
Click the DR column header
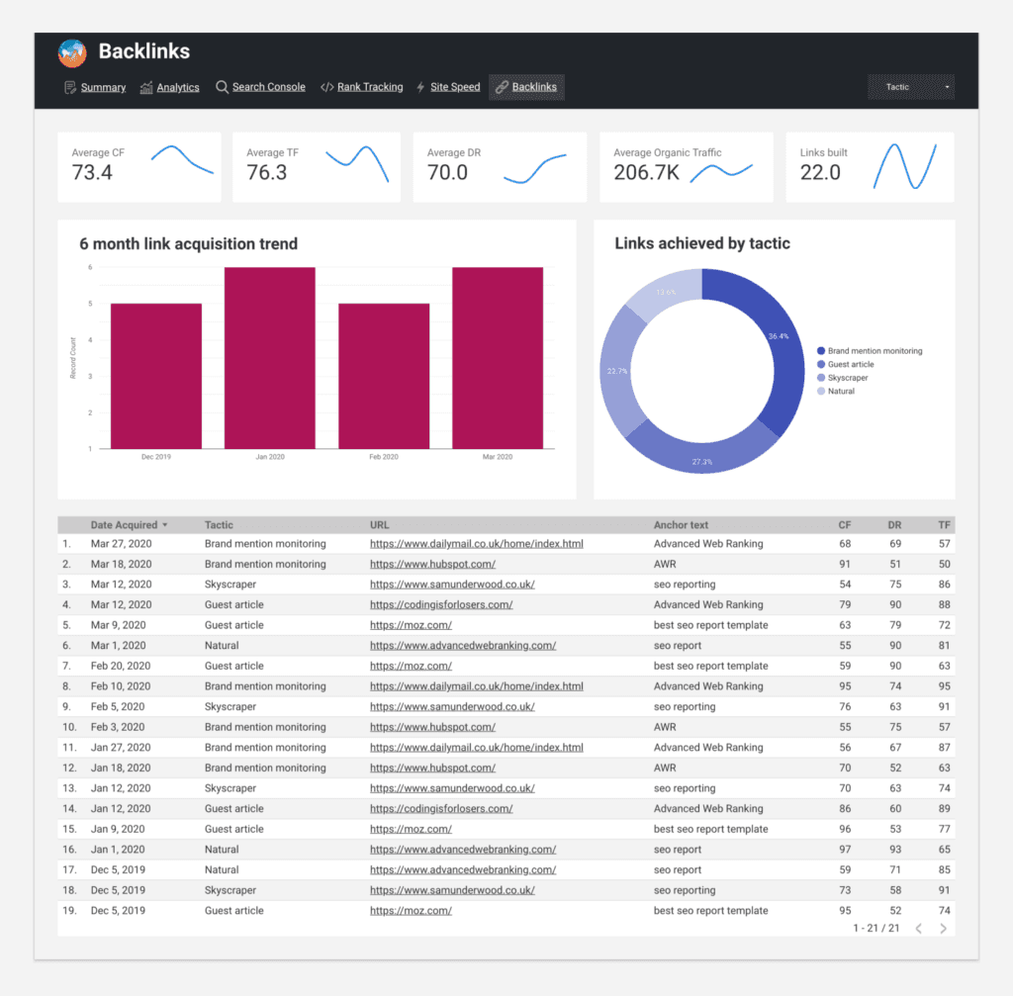click(894, 525)
